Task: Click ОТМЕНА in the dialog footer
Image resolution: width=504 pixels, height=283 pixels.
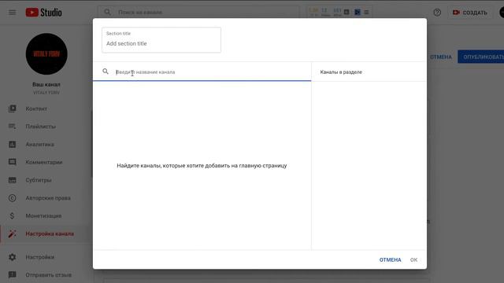Action: pos(391,260)
